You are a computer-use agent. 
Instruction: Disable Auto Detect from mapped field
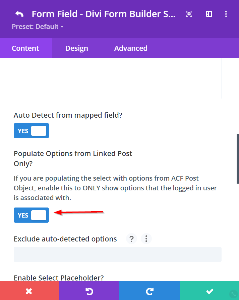31,130
